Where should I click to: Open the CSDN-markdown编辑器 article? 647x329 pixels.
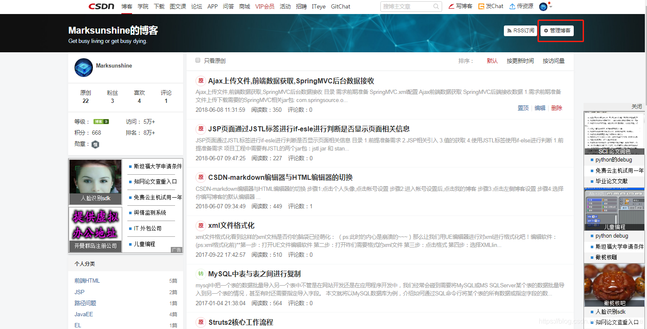[x=280, y=177]
